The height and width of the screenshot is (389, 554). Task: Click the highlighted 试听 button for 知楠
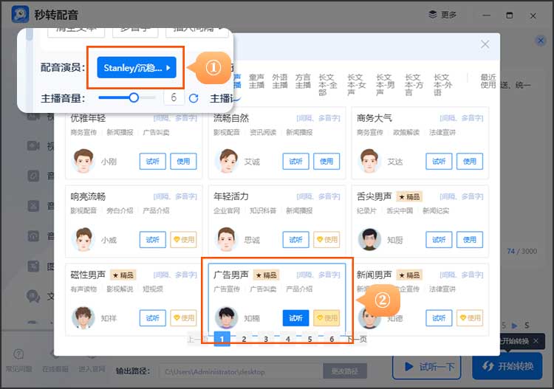tap(295, 318)
